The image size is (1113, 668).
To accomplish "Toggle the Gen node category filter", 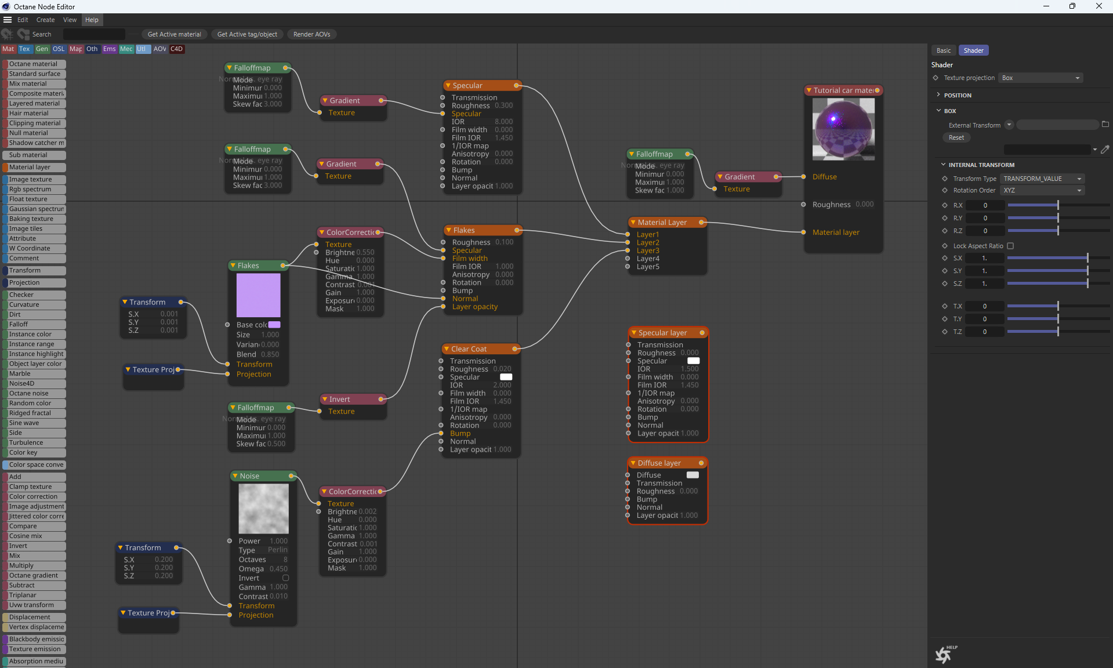I will tap(42, 49).
